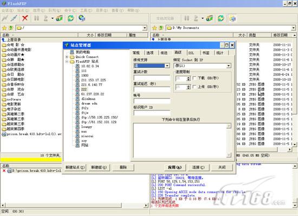The height and width of the screenshot is (216, 298).
Task: Click the pause icon in the right toolbar
Action: (187, 18)
